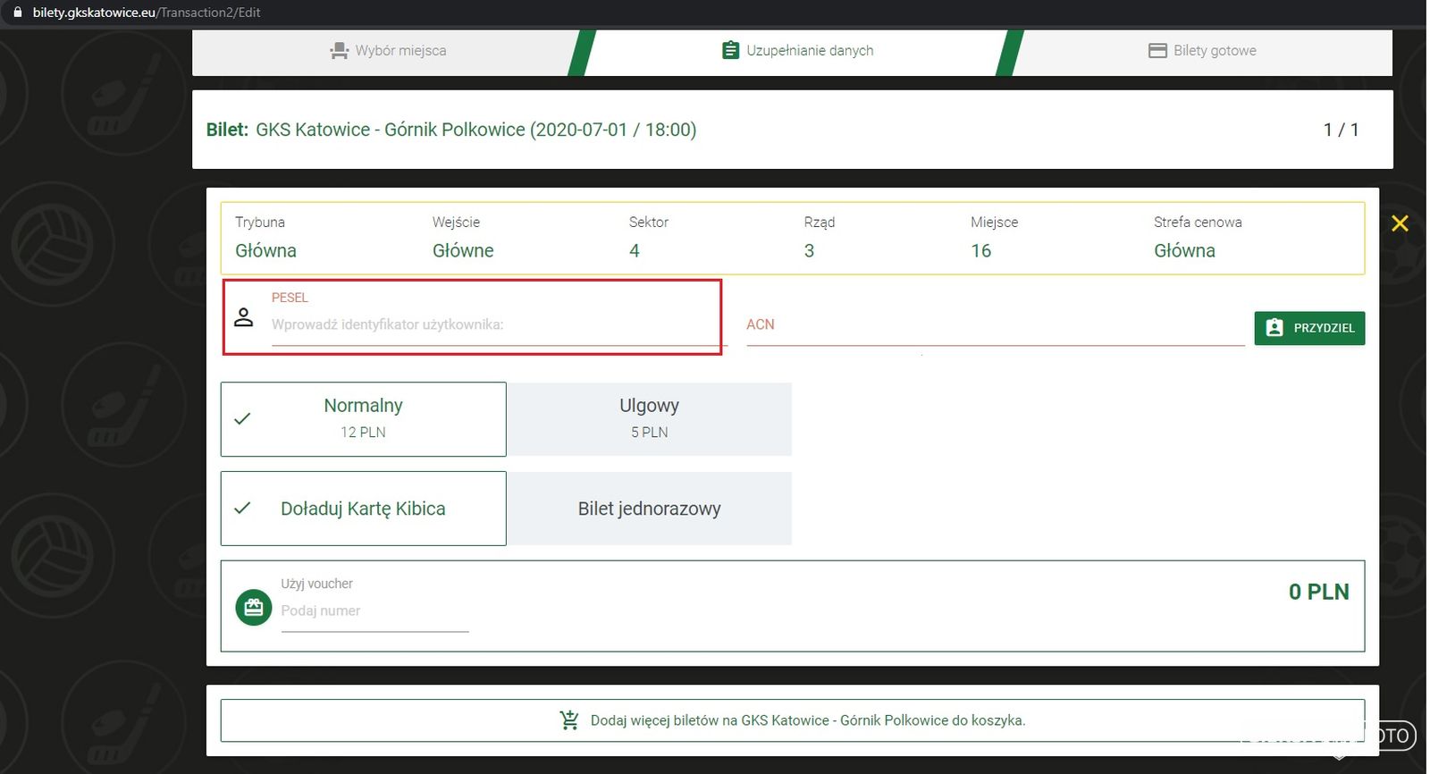1430x774 pixels.
Task: Click the lock icon in address bar
Action: 17,13
